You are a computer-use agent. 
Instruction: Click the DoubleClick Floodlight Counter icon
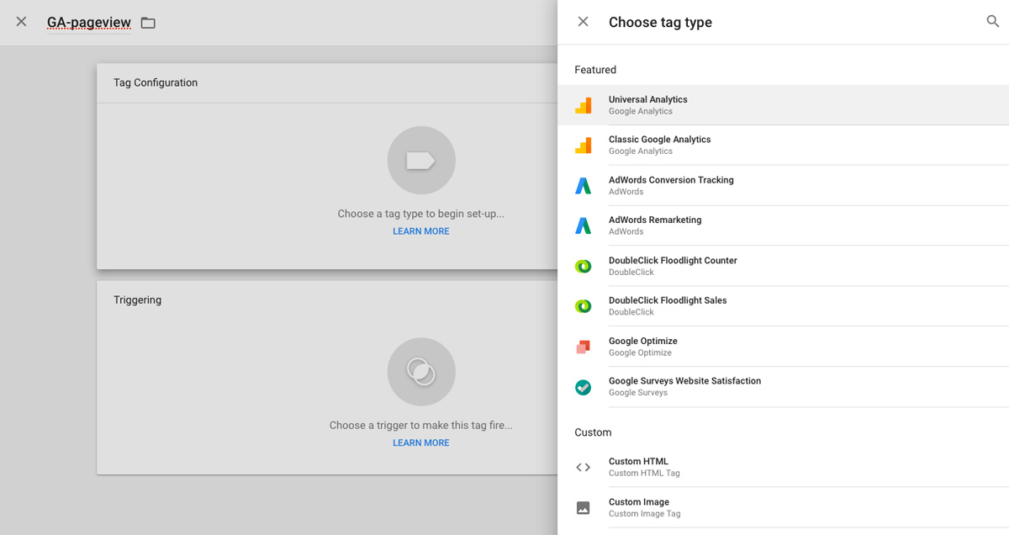point(583,266)
